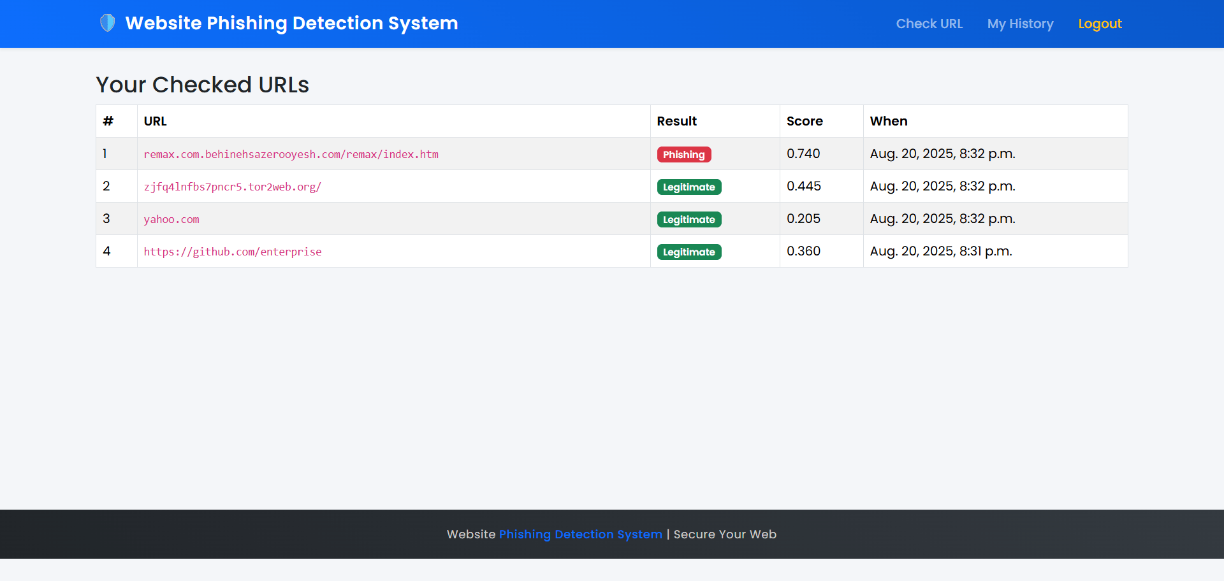This screenshot has height=581, width=1224.
Task: Select the score value 0.740
Action: click(x=804, y=154)
